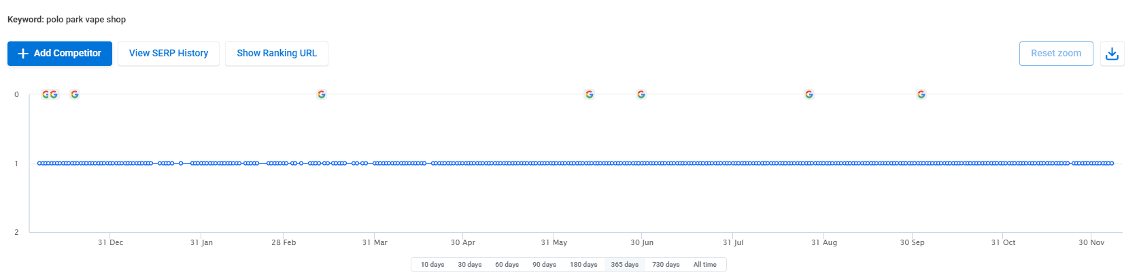This screenshot has height=279, width=1139.
Task: Select the 10 days range
Action: tap(432, 265)
